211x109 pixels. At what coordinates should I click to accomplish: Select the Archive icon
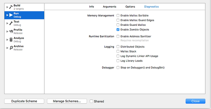coord(11,48)
